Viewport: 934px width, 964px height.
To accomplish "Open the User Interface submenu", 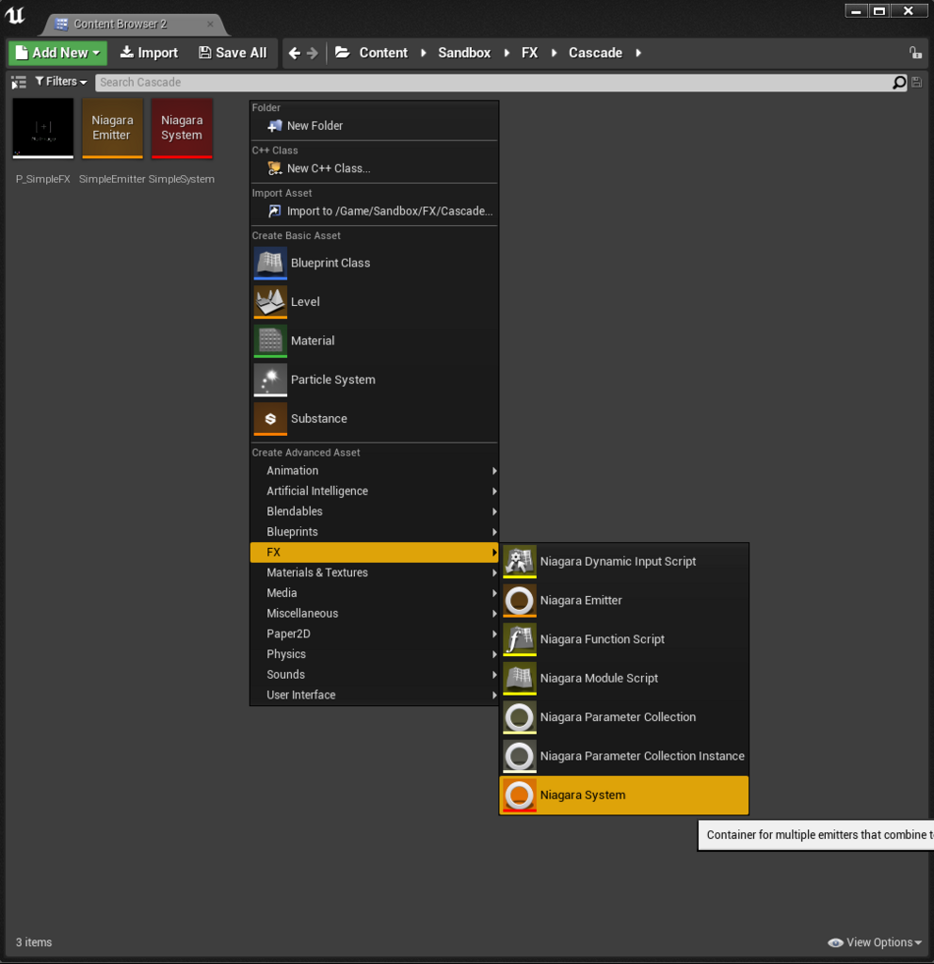I will (374, 695).
